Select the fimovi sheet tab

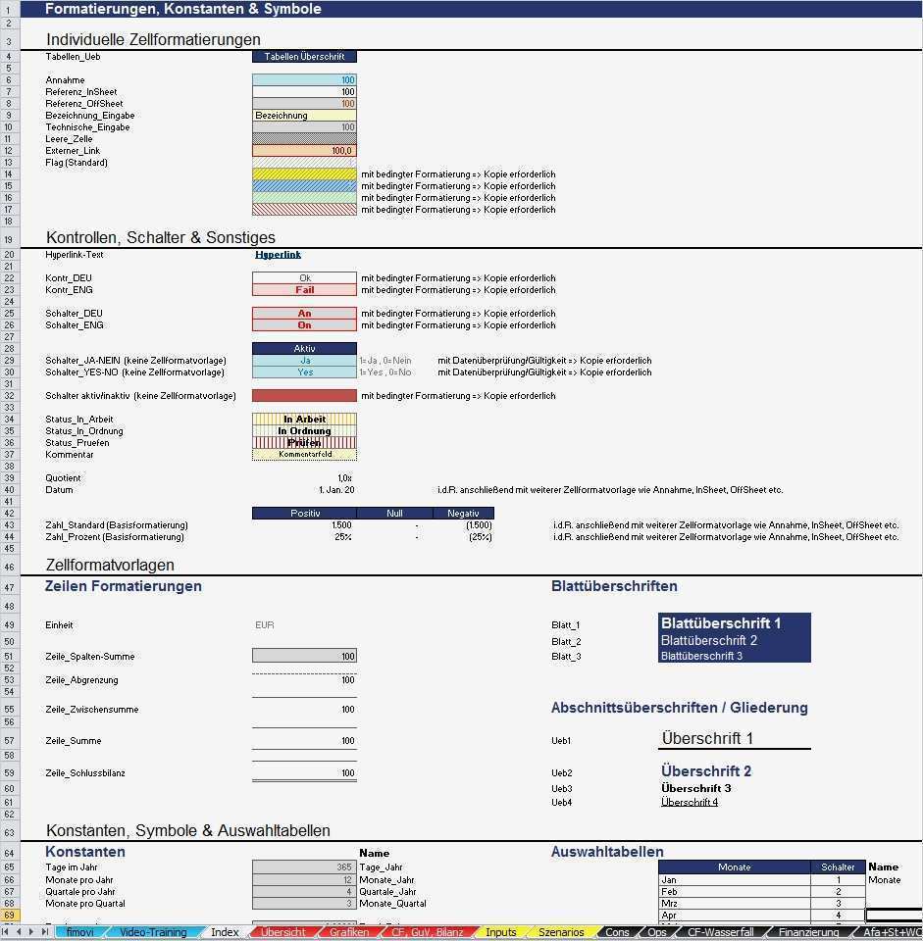82,932
